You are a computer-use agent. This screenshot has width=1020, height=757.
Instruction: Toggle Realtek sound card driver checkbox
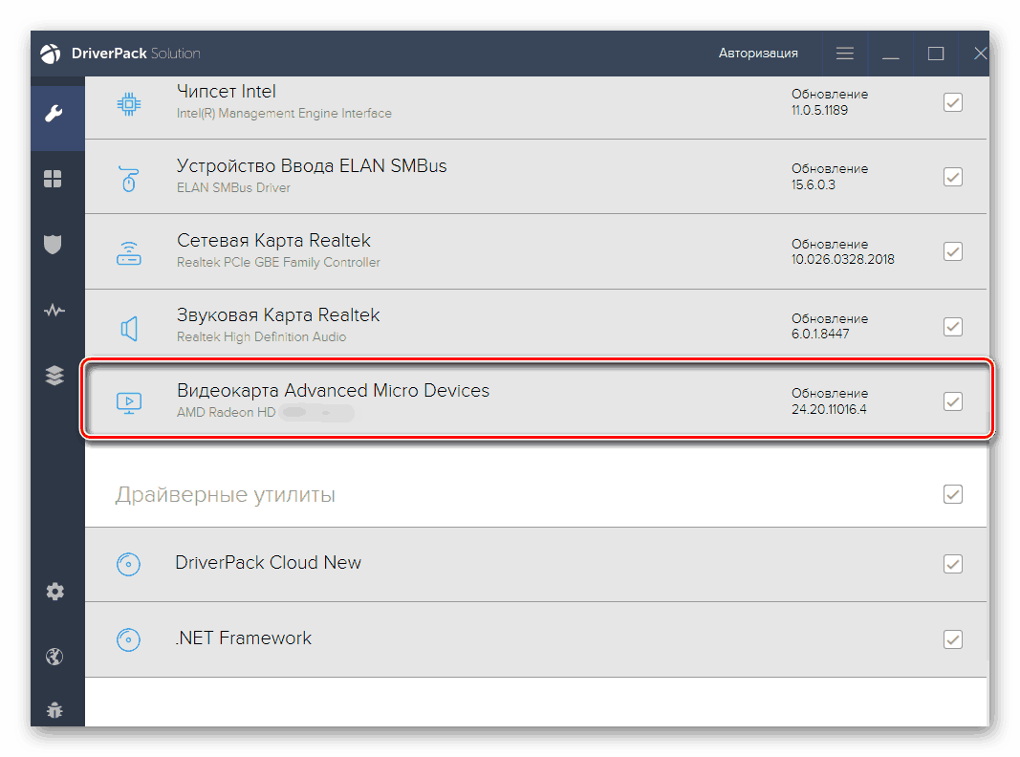(952, 327)
